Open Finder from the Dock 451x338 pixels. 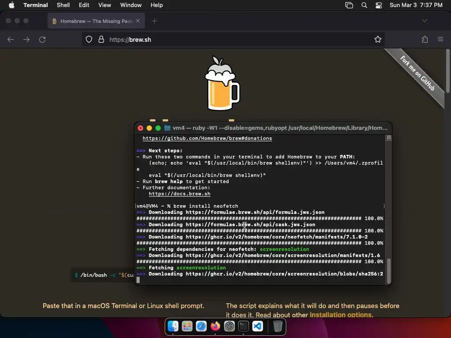coord(173,326)
